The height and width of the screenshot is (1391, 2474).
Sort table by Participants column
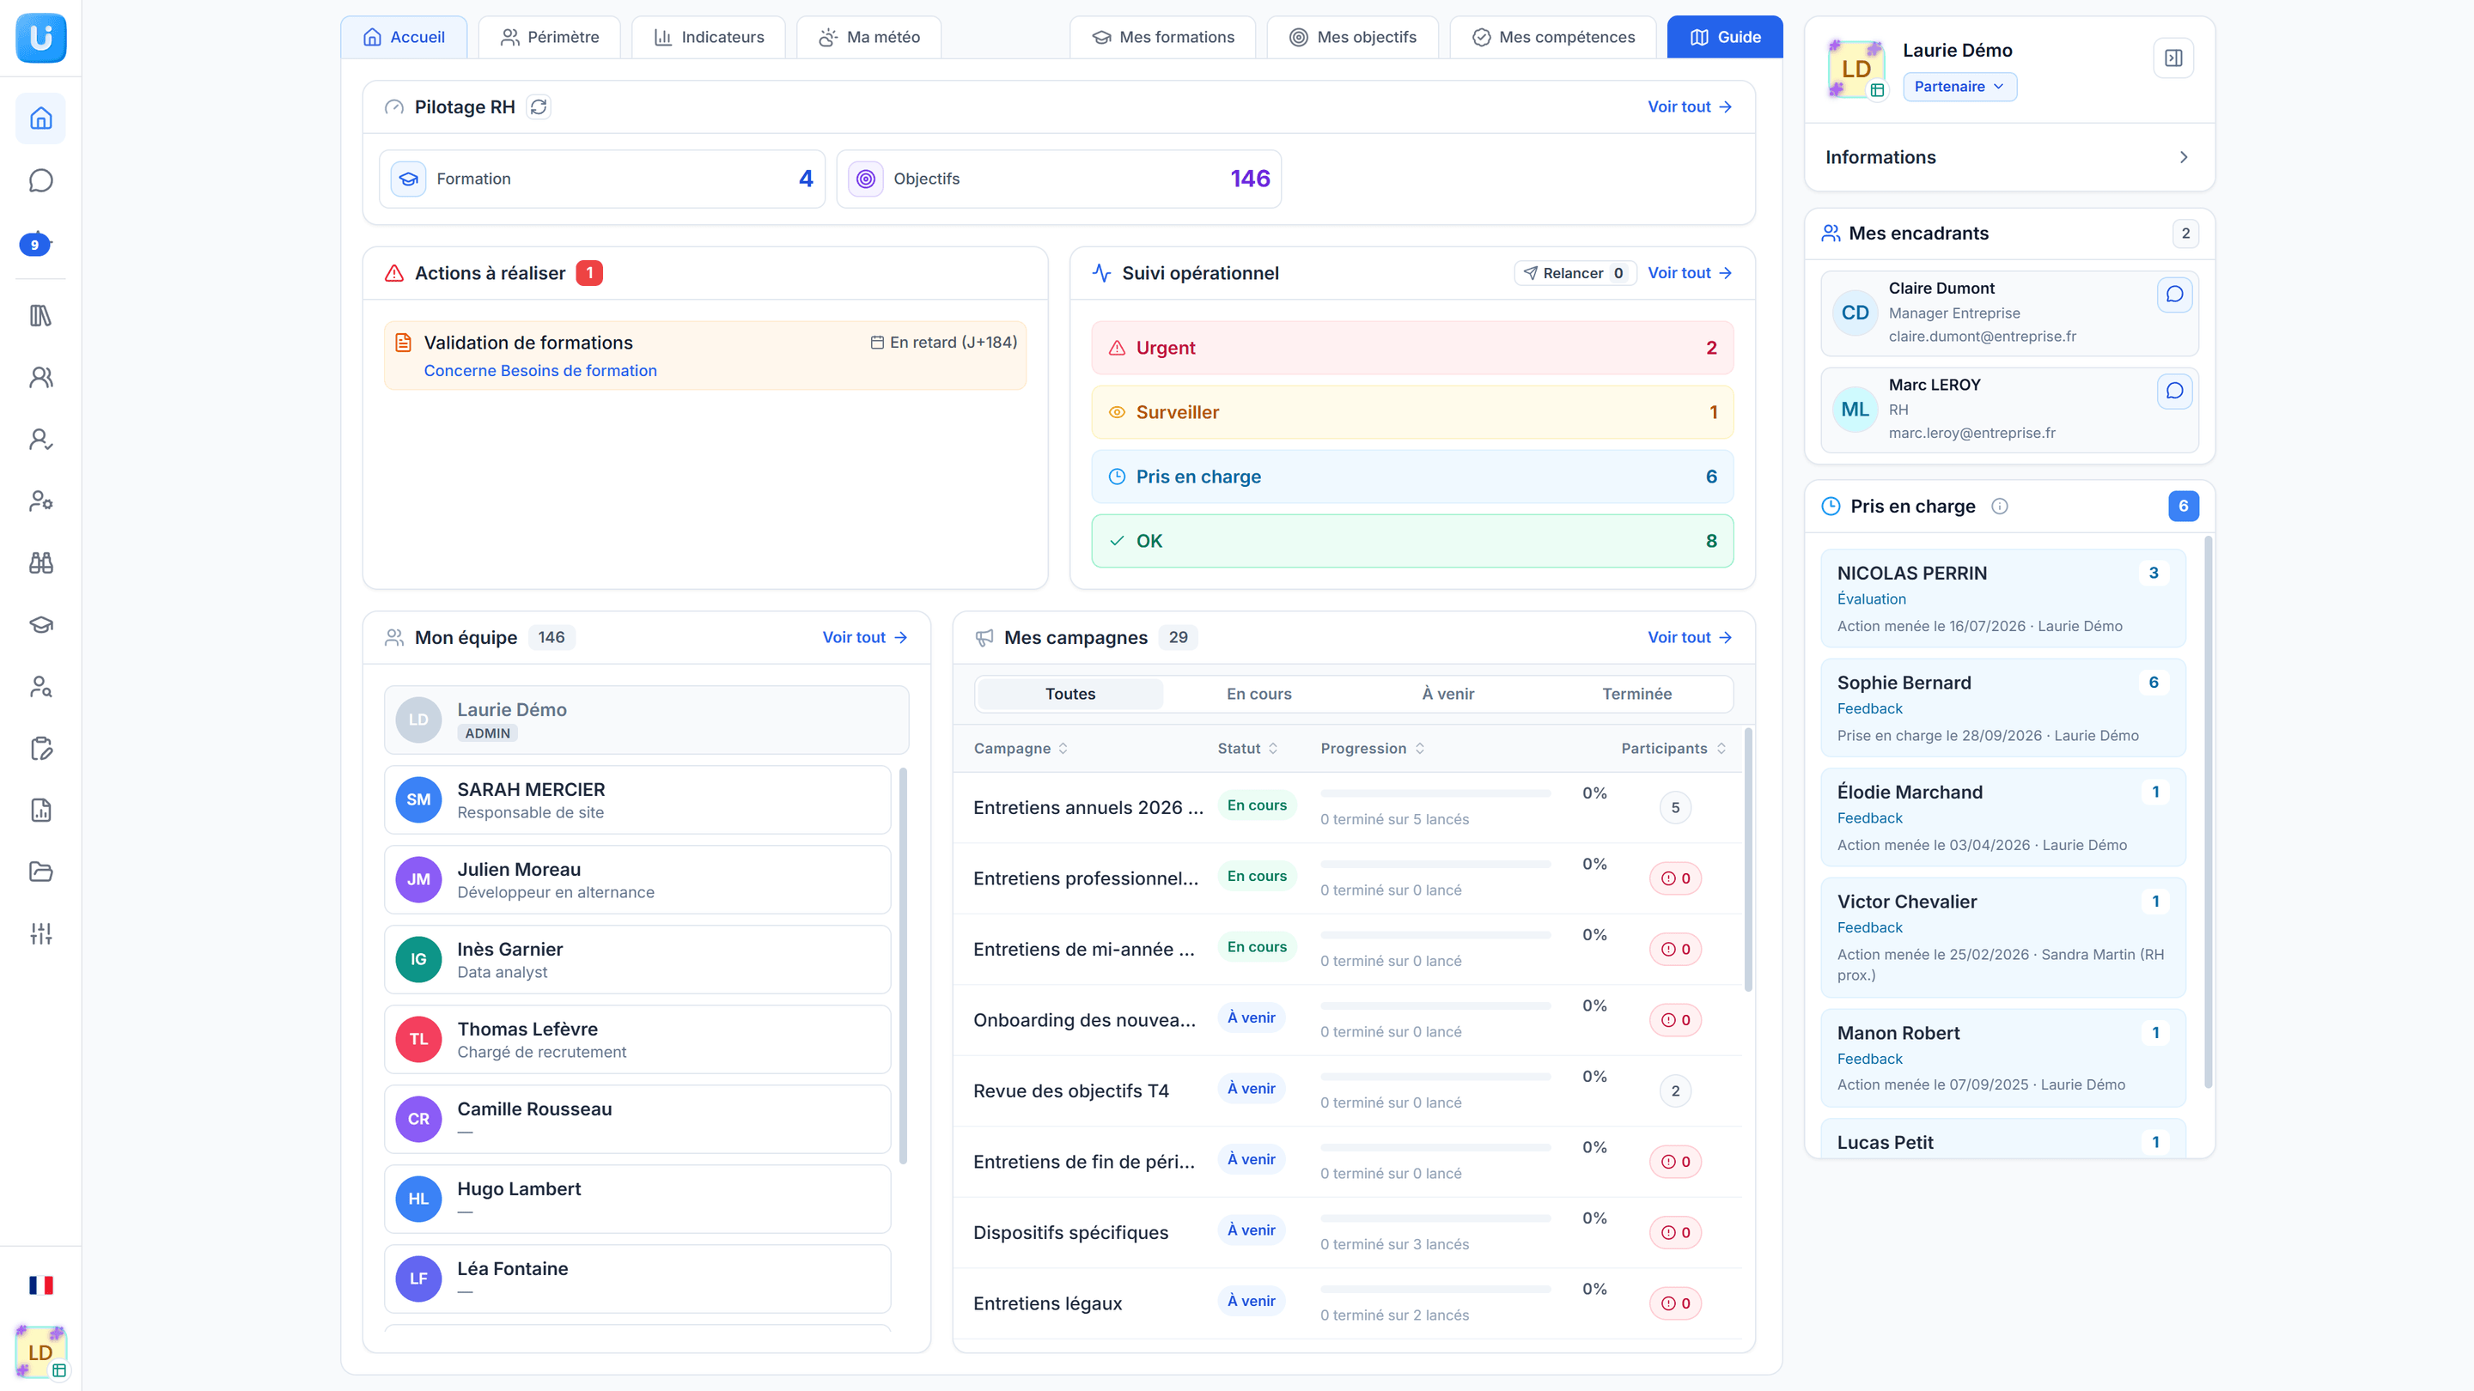[x=1674, y=749]
